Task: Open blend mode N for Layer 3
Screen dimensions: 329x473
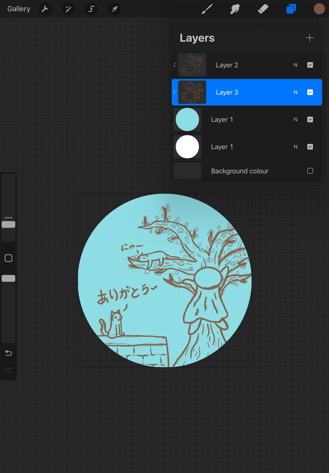Action: [x=296, y=92]
